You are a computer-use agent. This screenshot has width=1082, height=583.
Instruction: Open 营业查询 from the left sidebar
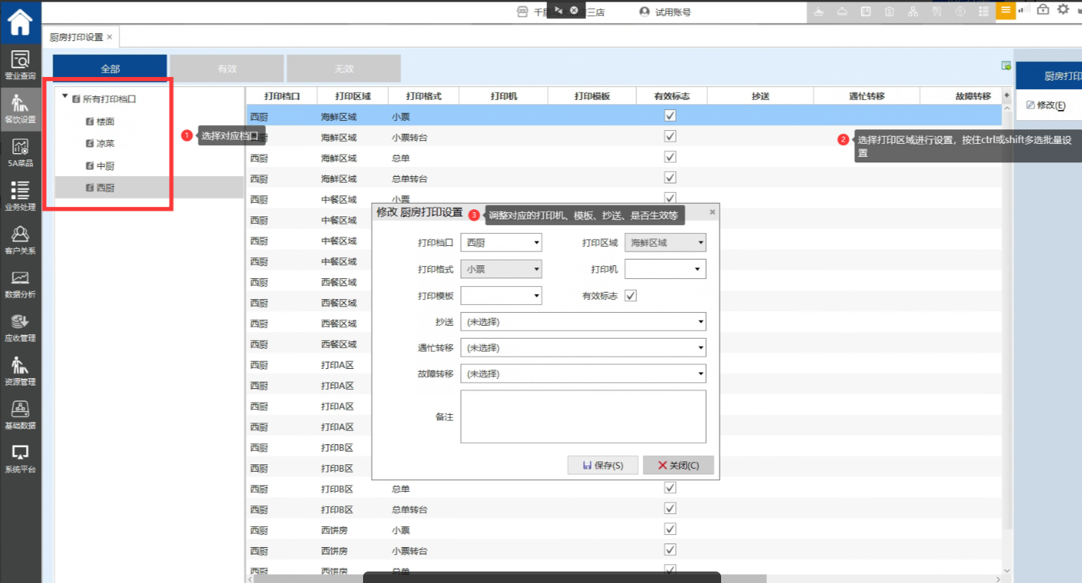pyautogui.click(x=20, y=64)
